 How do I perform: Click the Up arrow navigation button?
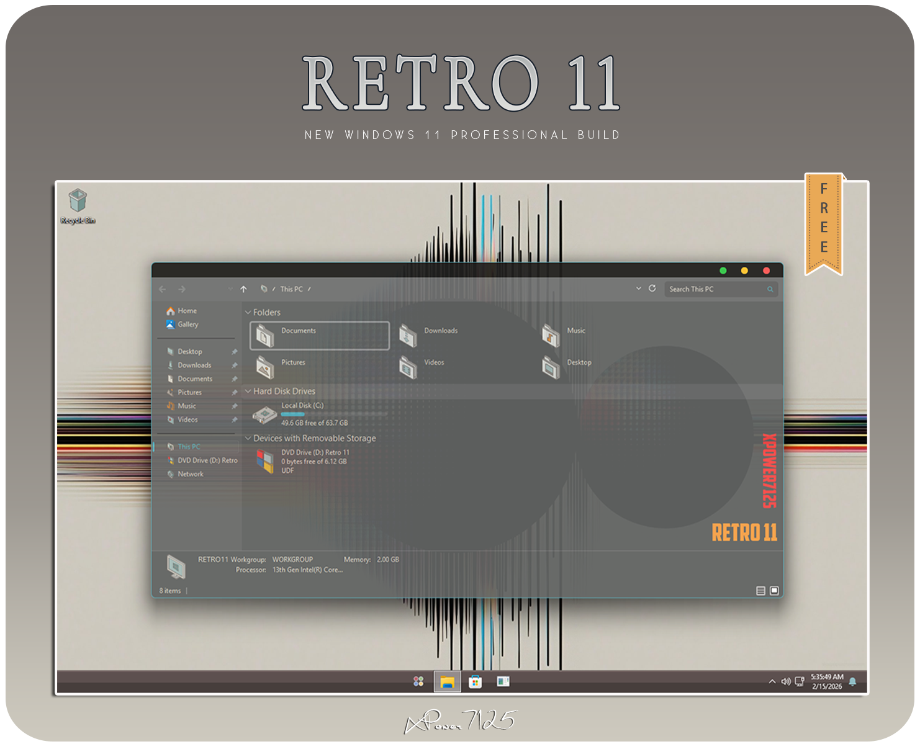[243, 289]
